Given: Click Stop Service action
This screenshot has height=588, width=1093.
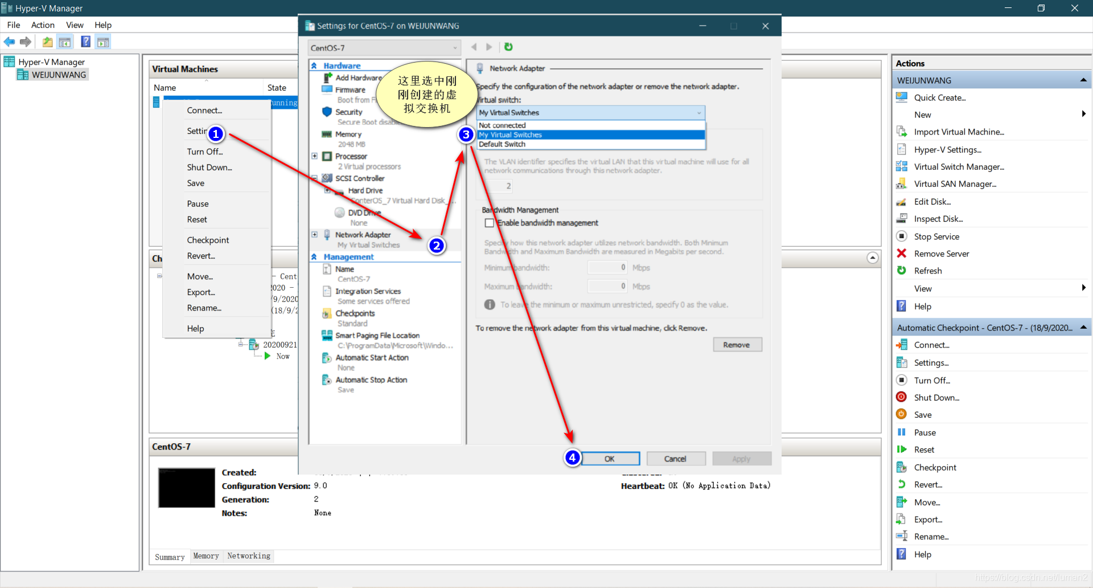Looking at the screenshot, I should pyautogui.click(x=936, y=236).
